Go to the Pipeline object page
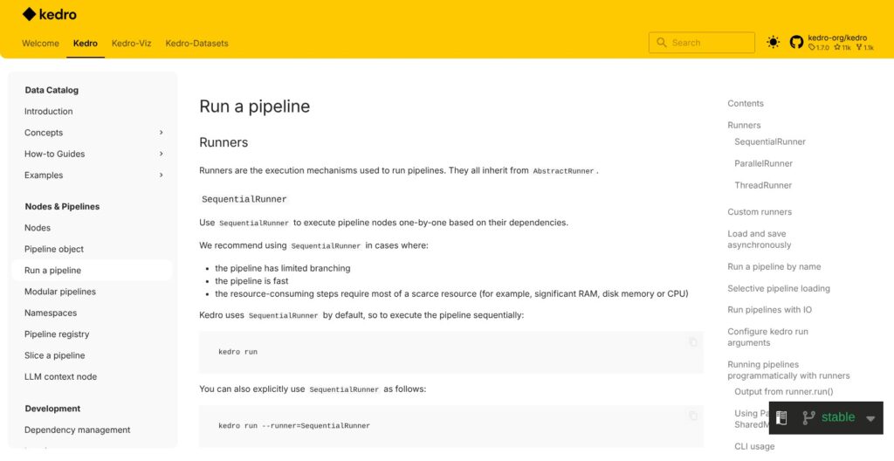The image size is (894, 461). [54, 250]
